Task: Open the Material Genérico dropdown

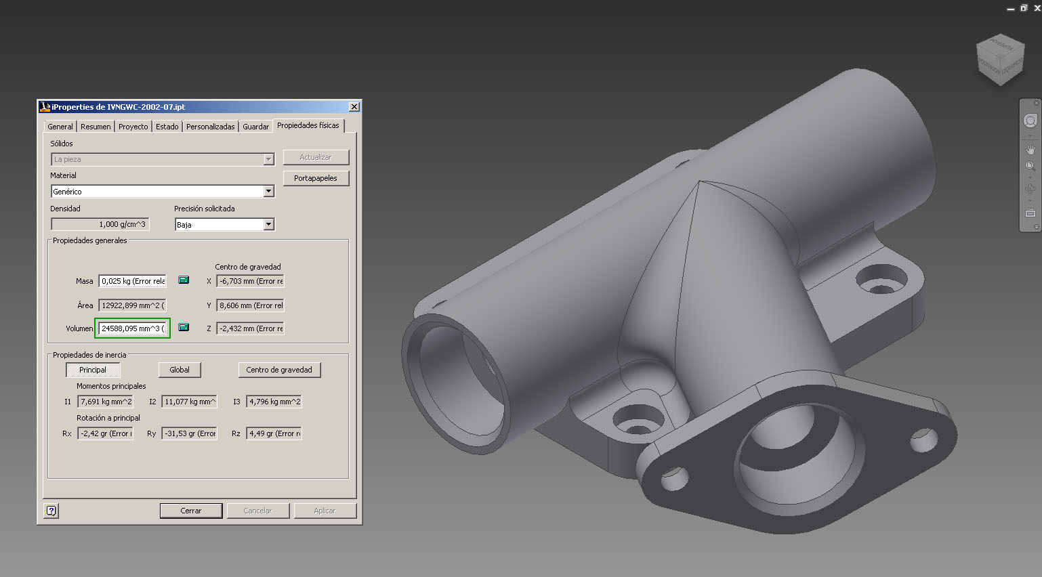Action: [x=268, y=192]
